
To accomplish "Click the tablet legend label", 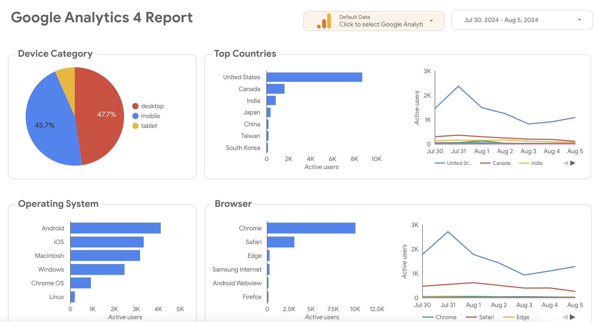I will coord(149,126).
